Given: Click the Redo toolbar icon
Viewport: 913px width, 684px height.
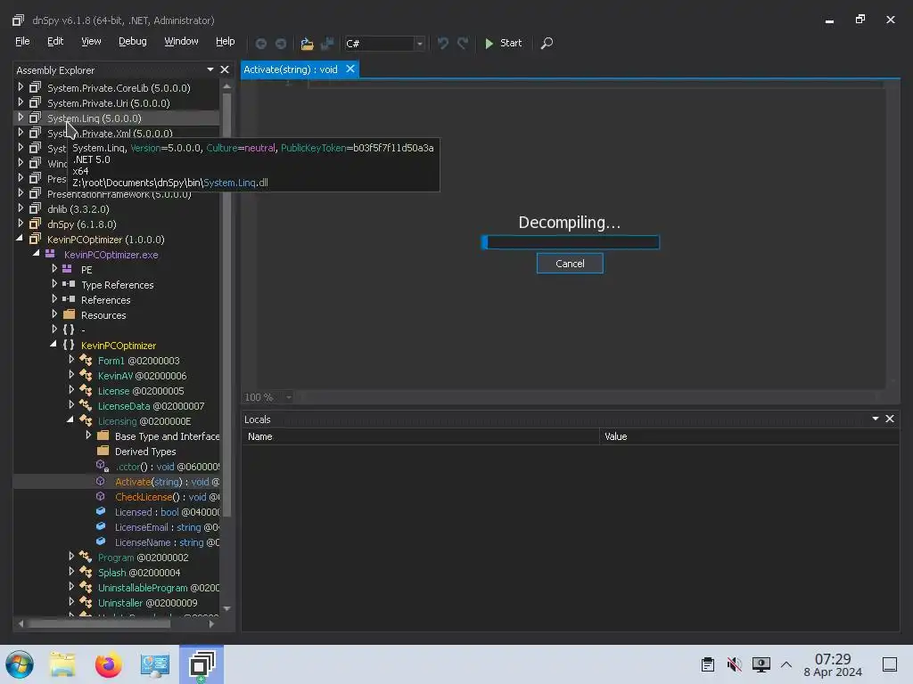Looking at the screenshot, I should click(x=463, y=44).
